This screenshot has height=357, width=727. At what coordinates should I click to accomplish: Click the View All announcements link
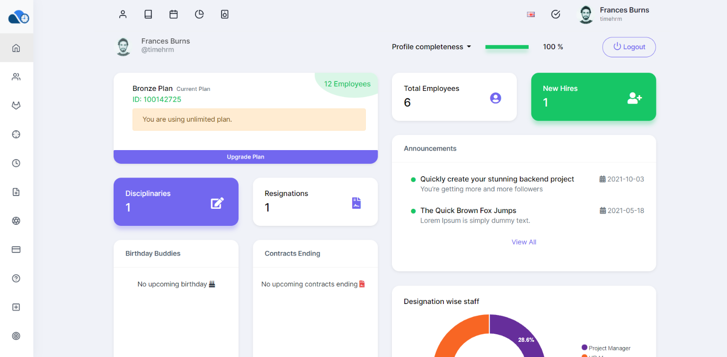[523, 242]
